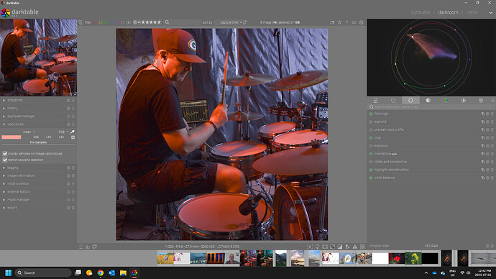496x279 pixels.
Task: Enable the sigmoid module power toggle
Action: coord(371,122)
